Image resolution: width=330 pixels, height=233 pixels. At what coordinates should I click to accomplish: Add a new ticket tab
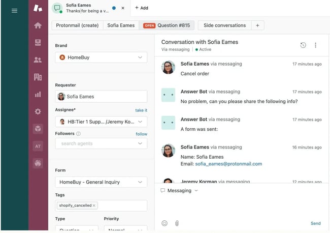point(142,8)
